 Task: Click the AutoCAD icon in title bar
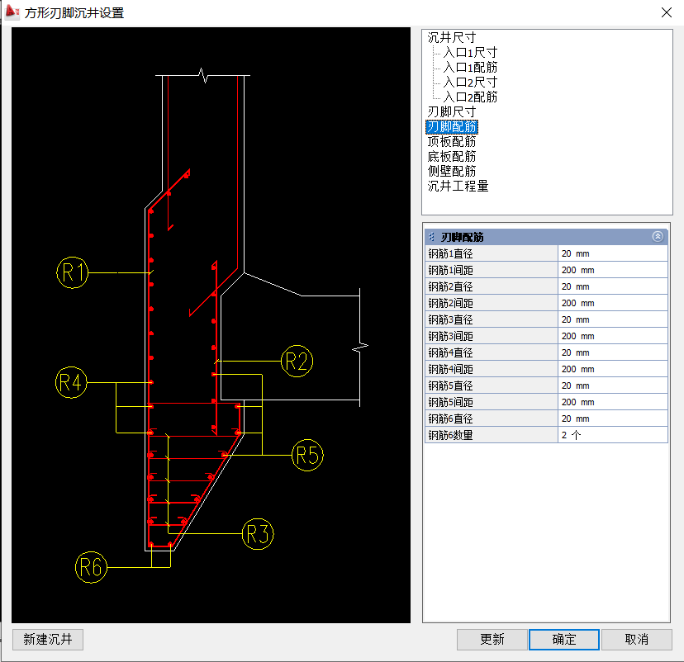click(12, 12)
